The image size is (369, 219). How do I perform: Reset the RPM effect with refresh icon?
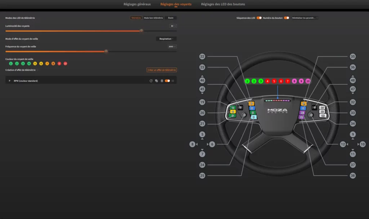[151, 81]
